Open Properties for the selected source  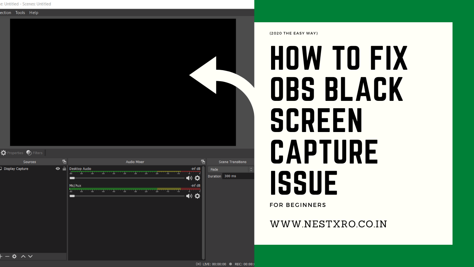pyautogui.click(x=12, y=153)
